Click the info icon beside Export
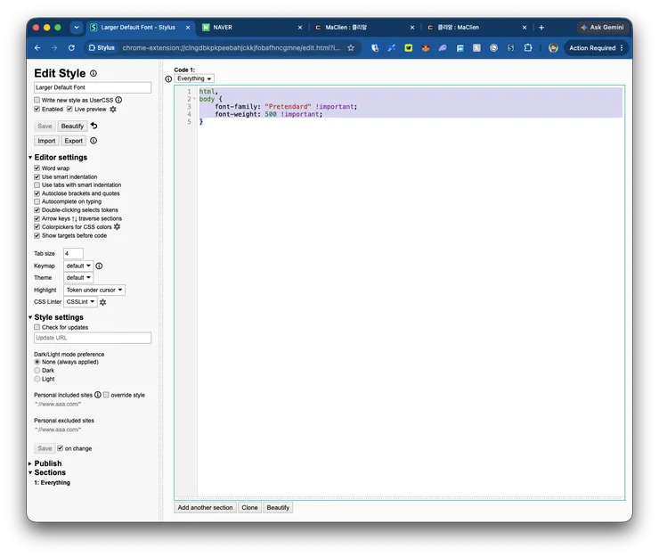659x557 pixels. pos(94,141)
